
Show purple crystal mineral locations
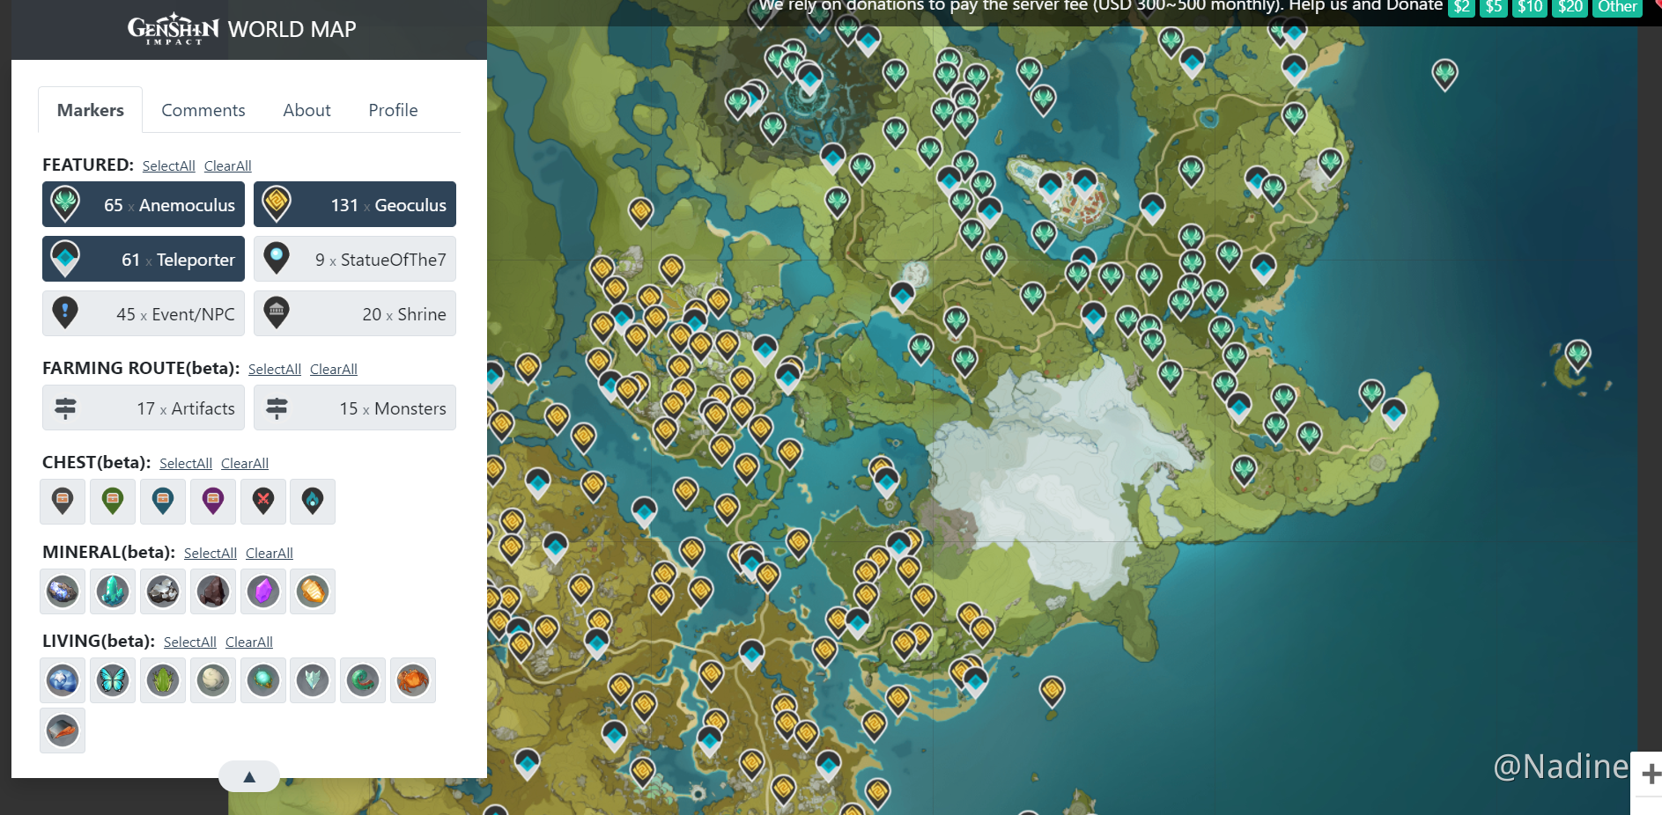[x=263, y=591]
